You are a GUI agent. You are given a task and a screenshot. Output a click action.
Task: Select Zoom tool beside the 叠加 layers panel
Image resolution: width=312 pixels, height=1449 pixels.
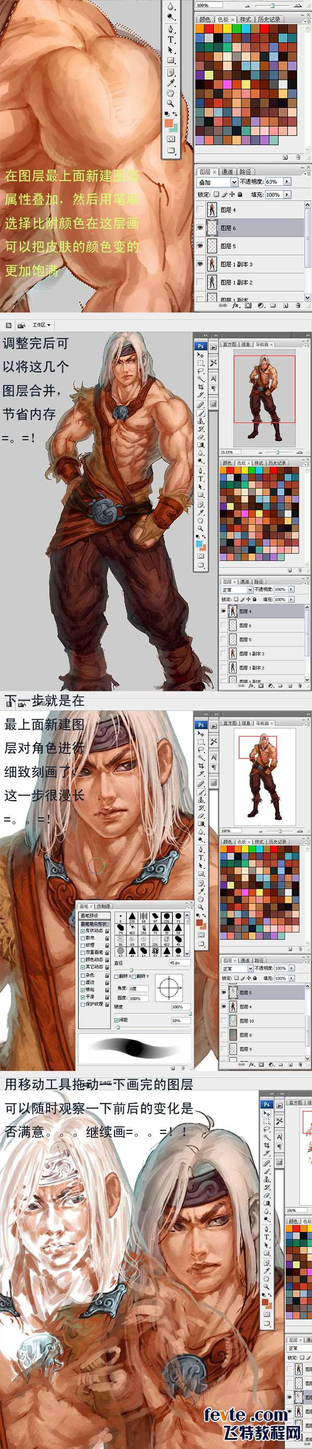coord(171,103)
